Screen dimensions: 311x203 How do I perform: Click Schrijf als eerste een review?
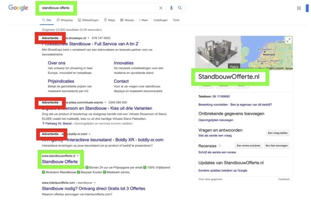click(217, 152)
